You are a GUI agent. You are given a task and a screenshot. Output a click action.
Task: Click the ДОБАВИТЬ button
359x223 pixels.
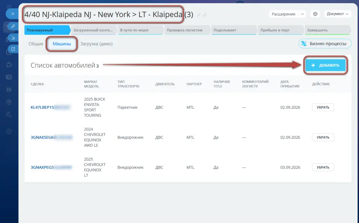[x=325, y=65]
